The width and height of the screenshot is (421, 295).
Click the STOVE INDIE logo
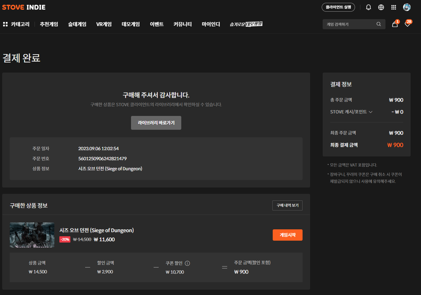point(24,7)
